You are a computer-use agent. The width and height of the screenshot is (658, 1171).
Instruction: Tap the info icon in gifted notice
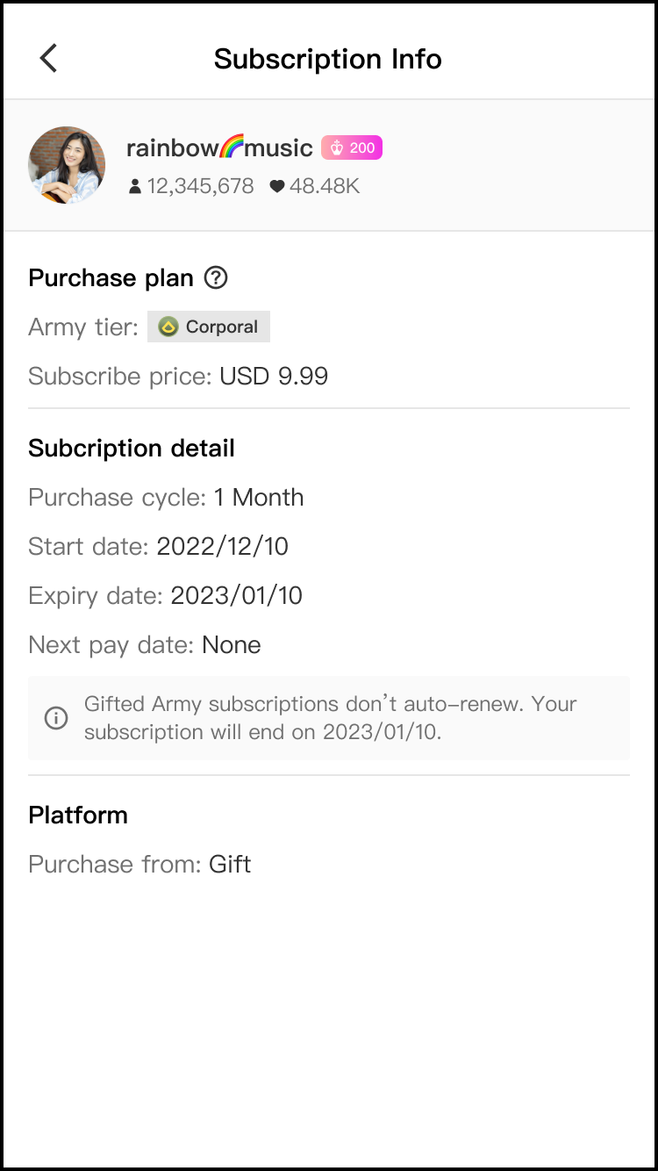[x=56, y=718]
